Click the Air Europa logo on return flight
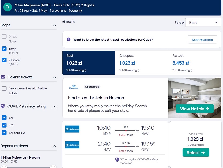The width and height of the screenshot is (223, 168). click(x=72, y=145)
